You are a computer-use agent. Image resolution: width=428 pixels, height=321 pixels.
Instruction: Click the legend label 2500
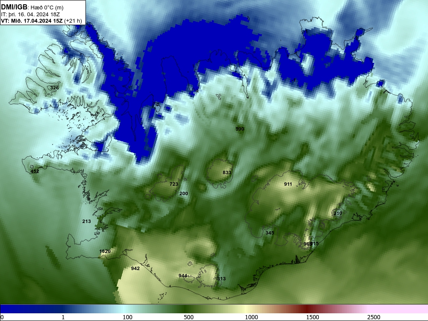(x=374, y=317)
